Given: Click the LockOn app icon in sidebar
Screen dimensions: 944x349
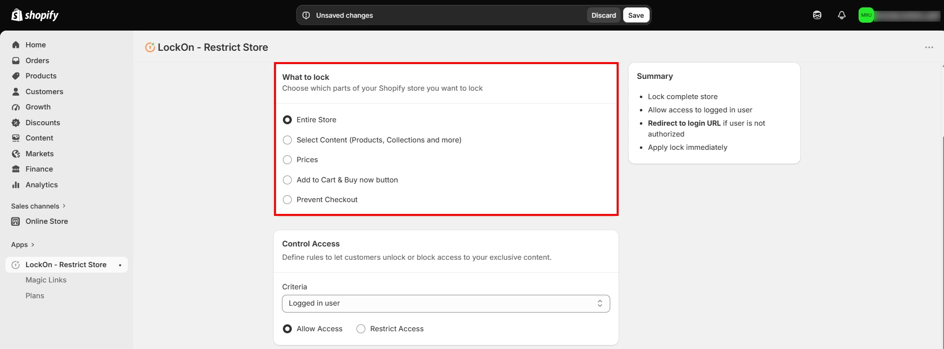Looking at the screenshot, I should (x=16, y=265).
